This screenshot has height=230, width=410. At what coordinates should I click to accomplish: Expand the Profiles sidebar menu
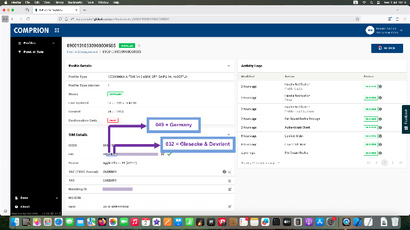click(36, 43)
